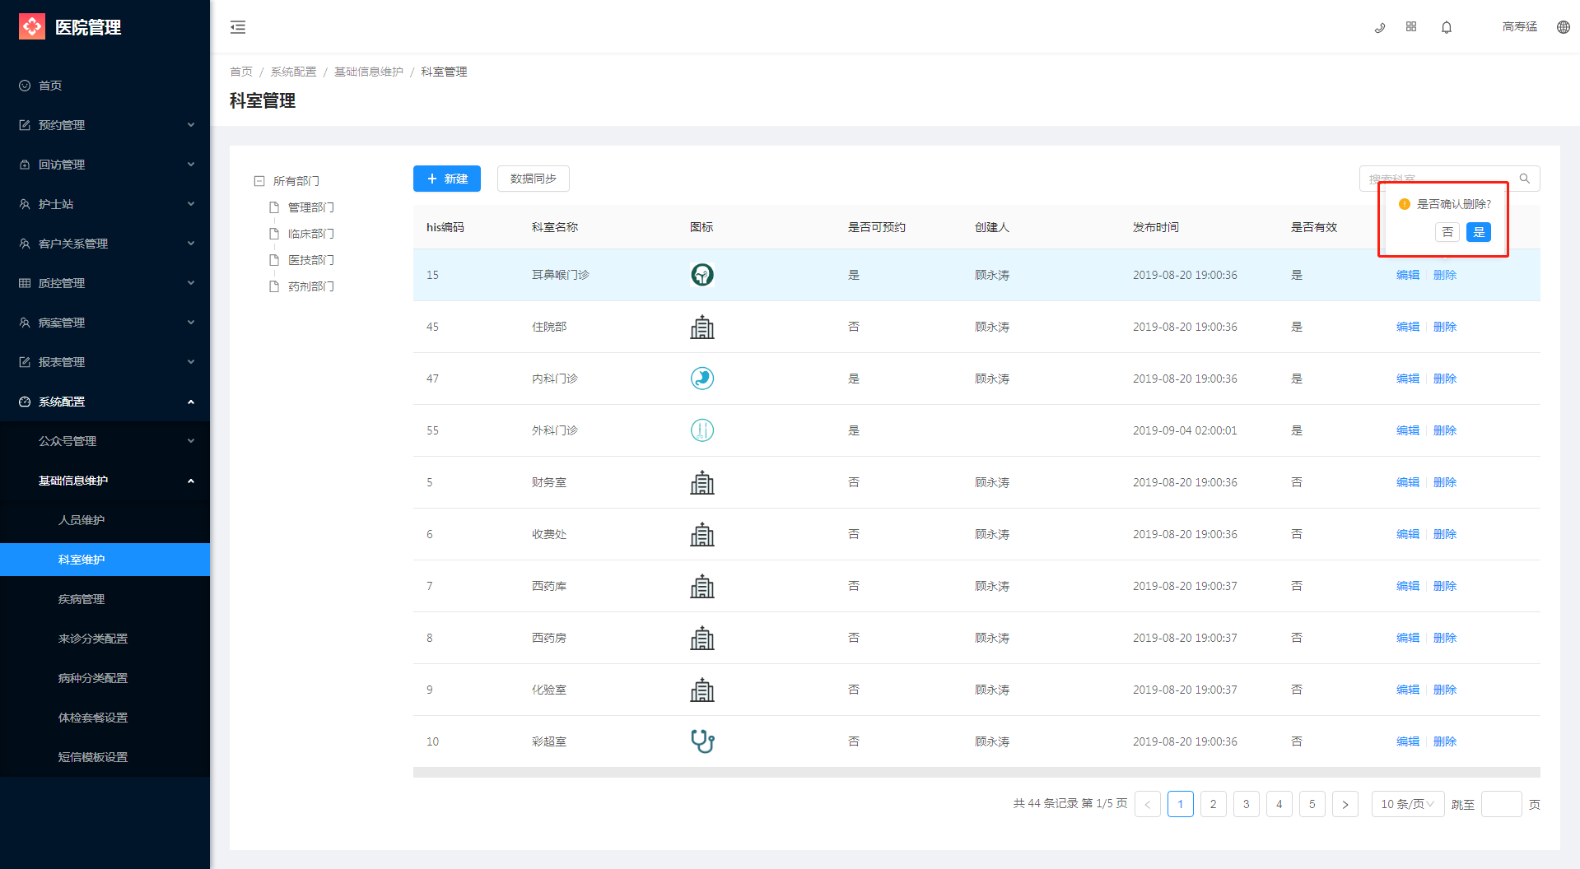Expand the 客户关系管理 sidebar menu
Image resolution: width=1580 pixels, height=869 pixels.
pyautogui.click(x=105, y=244)
